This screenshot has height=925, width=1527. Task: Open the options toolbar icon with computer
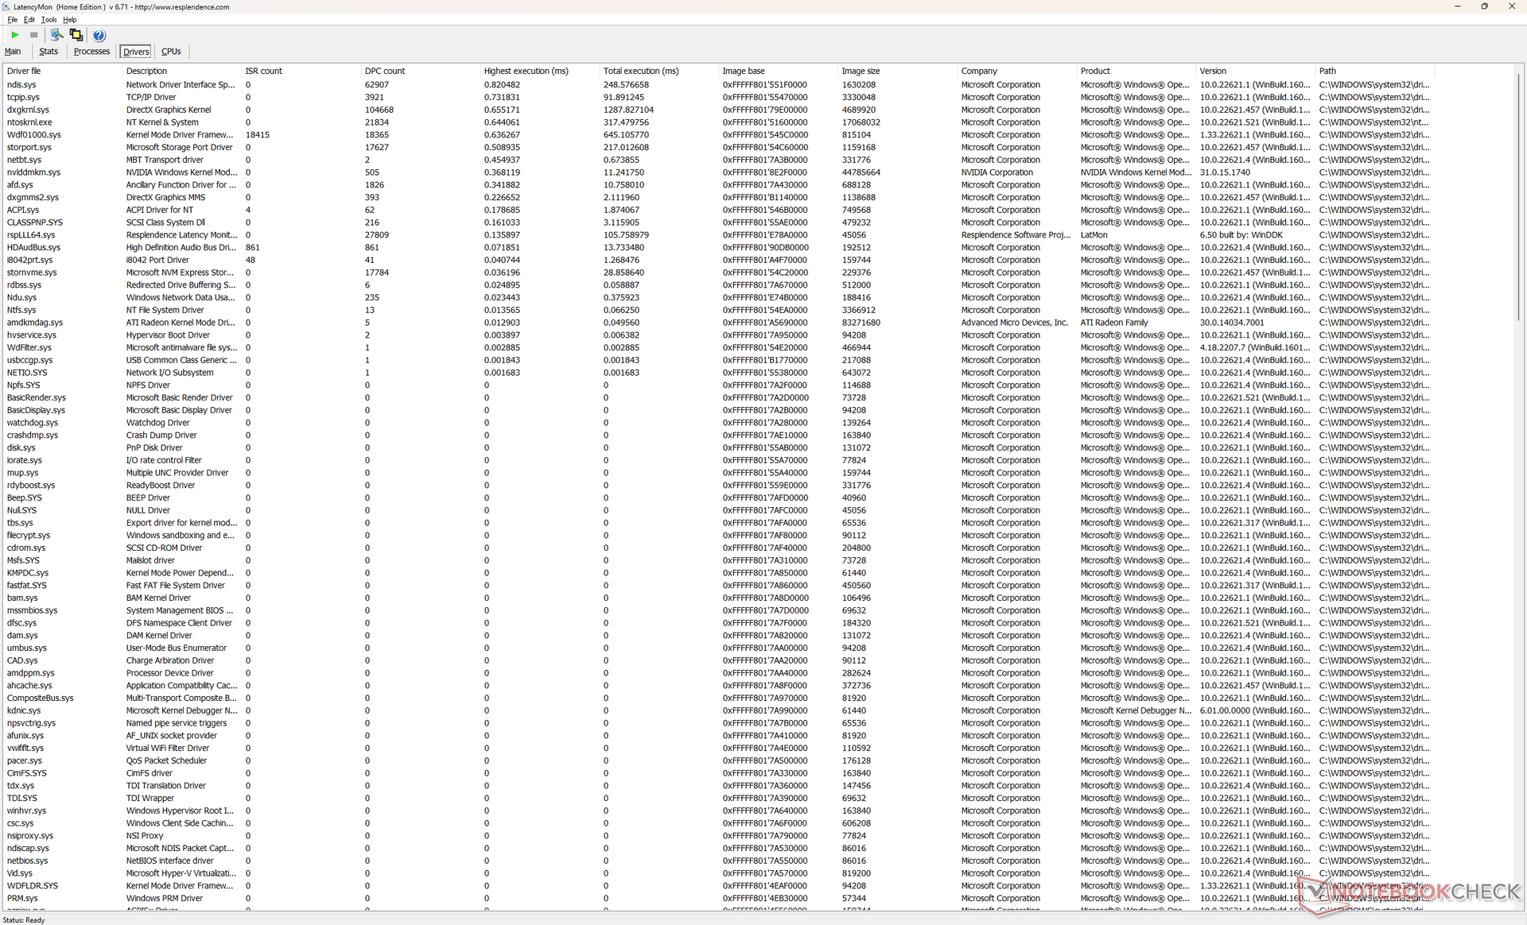56,35
